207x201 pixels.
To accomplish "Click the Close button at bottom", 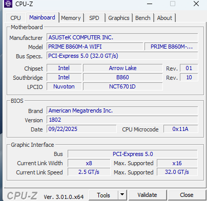I will 187,195.
